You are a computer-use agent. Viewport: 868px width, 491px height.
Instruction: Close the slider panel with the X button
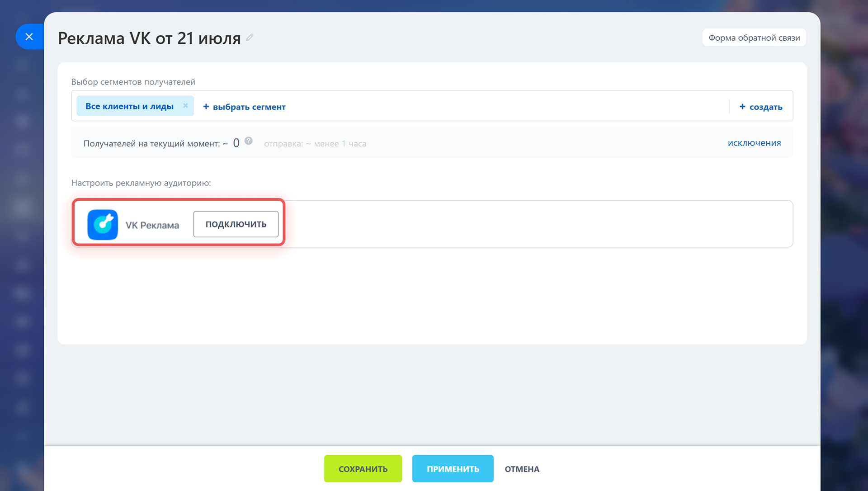point(29,37)
